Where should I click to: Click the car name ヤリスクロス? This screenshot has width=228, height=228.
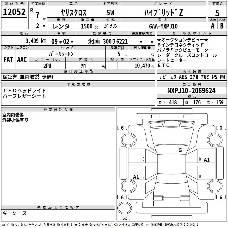click(x=74, y=13)
